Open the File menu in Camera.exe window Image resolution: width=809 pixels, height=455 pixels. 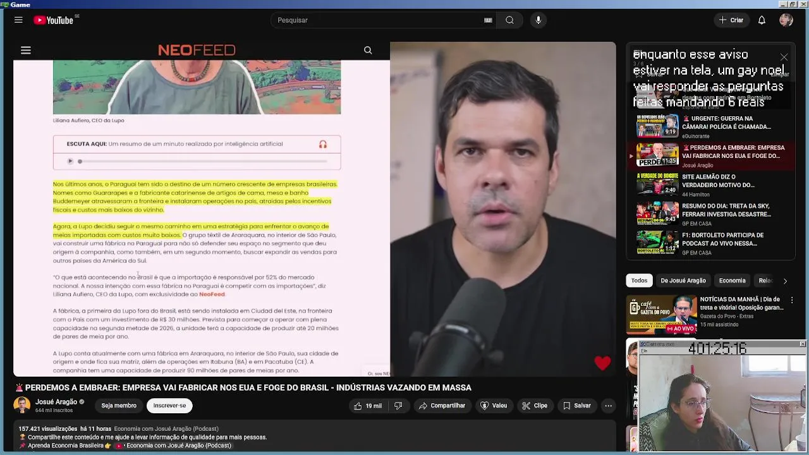point(643,349)
